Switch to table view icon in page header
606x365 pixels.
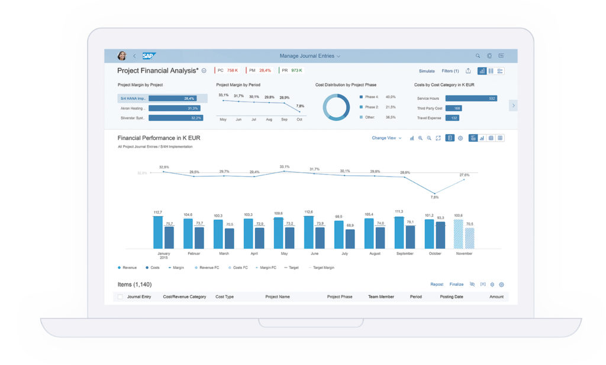491,71
